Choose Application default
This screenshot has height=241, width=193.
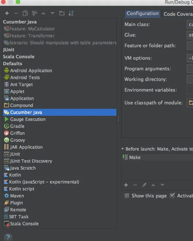60,99
